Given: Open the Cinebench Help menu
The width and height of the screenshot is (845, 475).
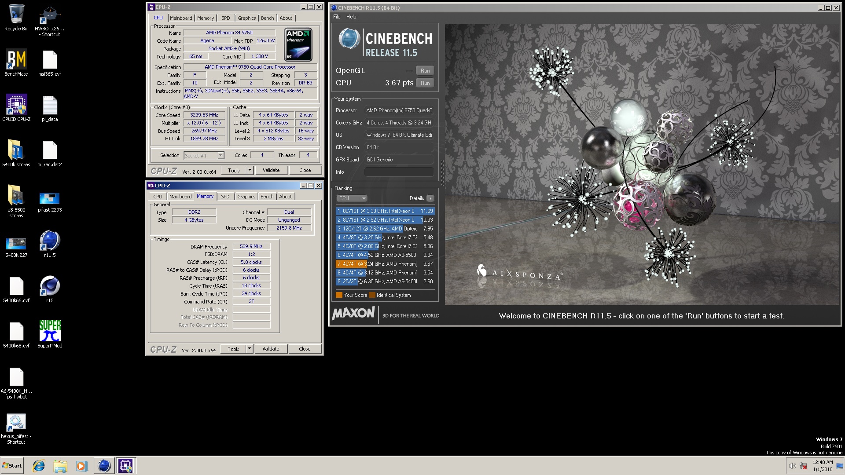Looking at the screenshot, I should (351, 17).
